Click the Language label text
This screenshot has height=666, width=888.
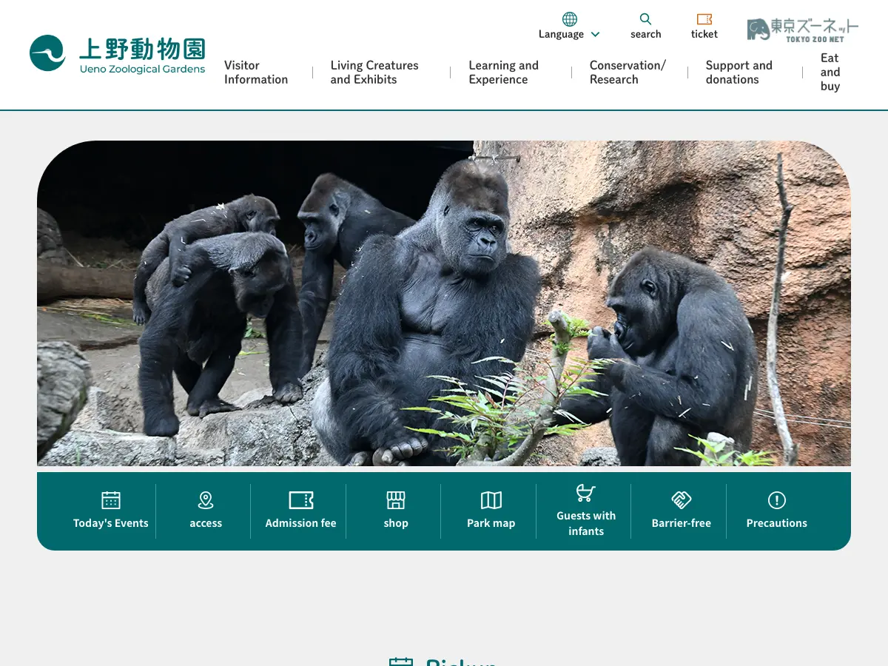(x=561, y=34)
